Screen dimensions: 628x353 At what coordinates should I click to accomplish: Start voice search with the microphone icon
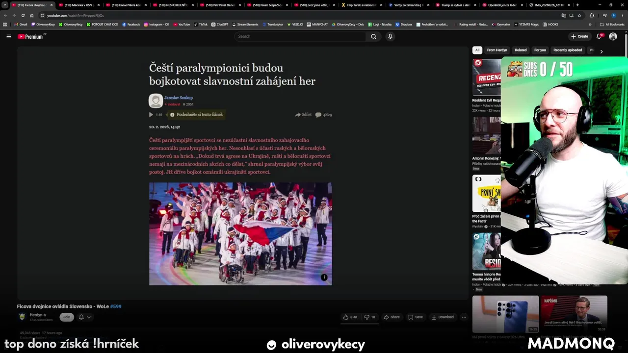click(390, 36)
